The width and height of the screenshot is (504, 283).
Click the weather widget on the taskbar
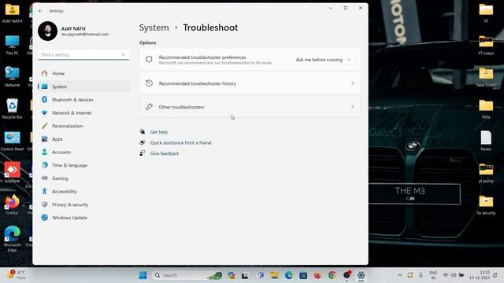[16, 275]
